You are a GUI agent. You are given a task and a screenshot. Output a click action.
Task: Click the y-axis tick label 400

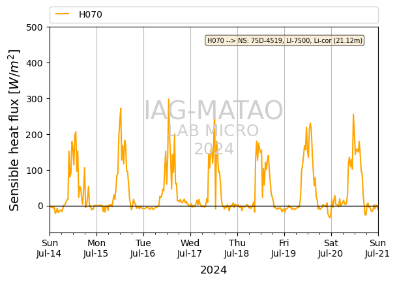pos(35,63)
